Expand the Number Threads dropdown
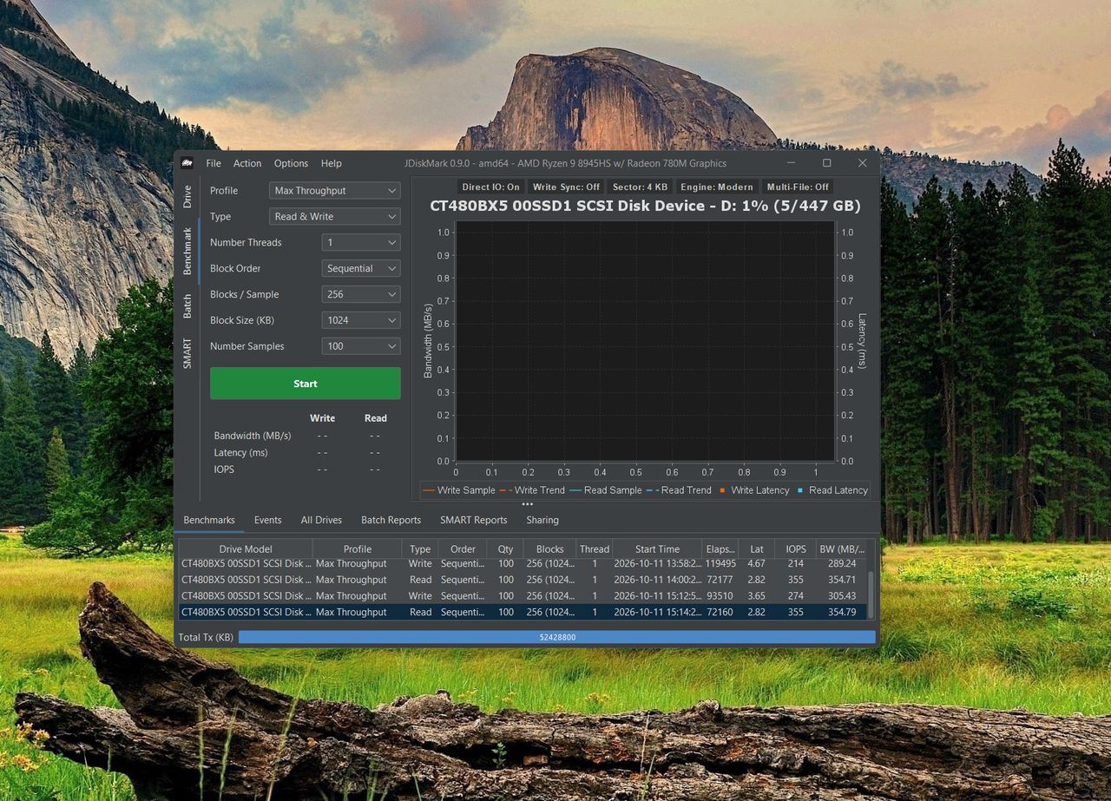Viewport: 1111px width, 801px height. (x=360, y=243)
